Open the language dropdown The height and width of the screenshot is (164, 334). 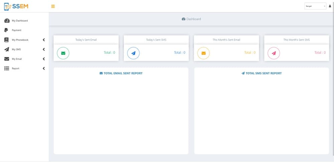[315, 6]
